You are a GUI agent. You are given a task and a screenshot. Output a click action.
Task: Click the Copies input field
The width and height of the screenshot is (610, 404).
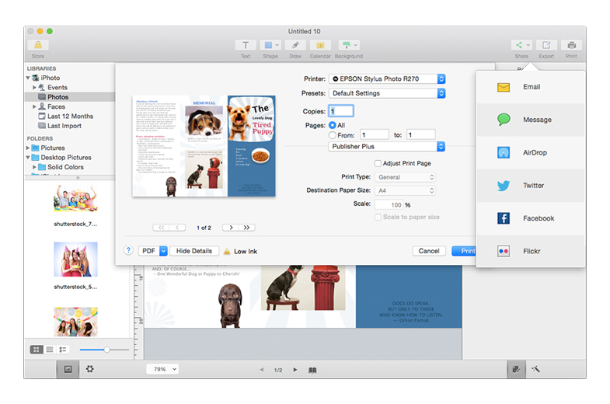pos(341,111)
